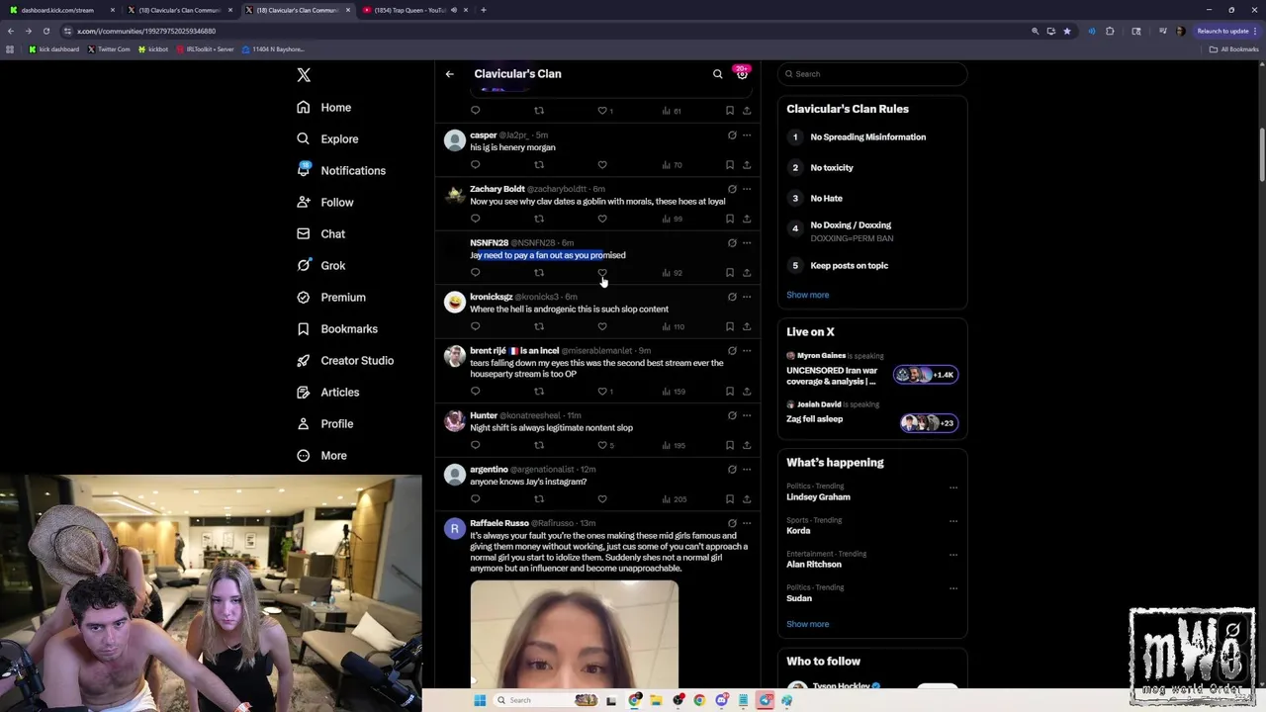1266x712 pixels.
Task: Click back arrow beside Clavicular's Clan
Action: coord(449,74)
